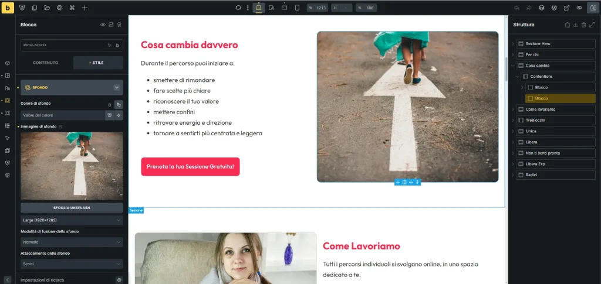
Task: Toggle the droplet icon beside Colore di sfondo
Action: [109, 104]
